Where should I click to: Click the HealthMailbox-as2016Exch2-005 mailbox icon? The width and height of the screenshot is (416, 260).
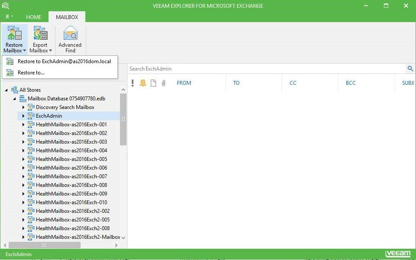click(x=31, y=219)
